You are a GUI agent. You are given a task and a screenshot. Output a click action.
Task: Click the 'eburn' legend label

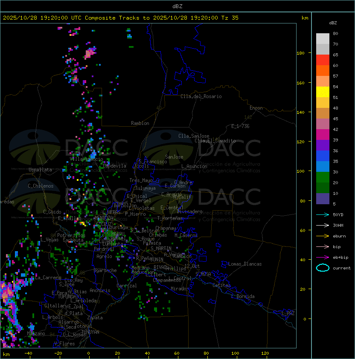pos(339,236)
